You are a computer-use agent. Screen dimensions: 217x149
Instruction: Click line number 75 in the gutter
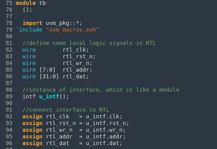point(9,3)
